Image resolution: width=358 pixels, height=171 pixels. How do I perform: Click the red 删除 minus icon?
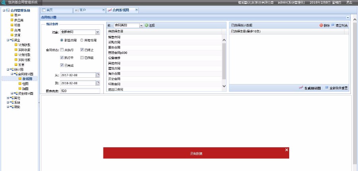[321, 25]
